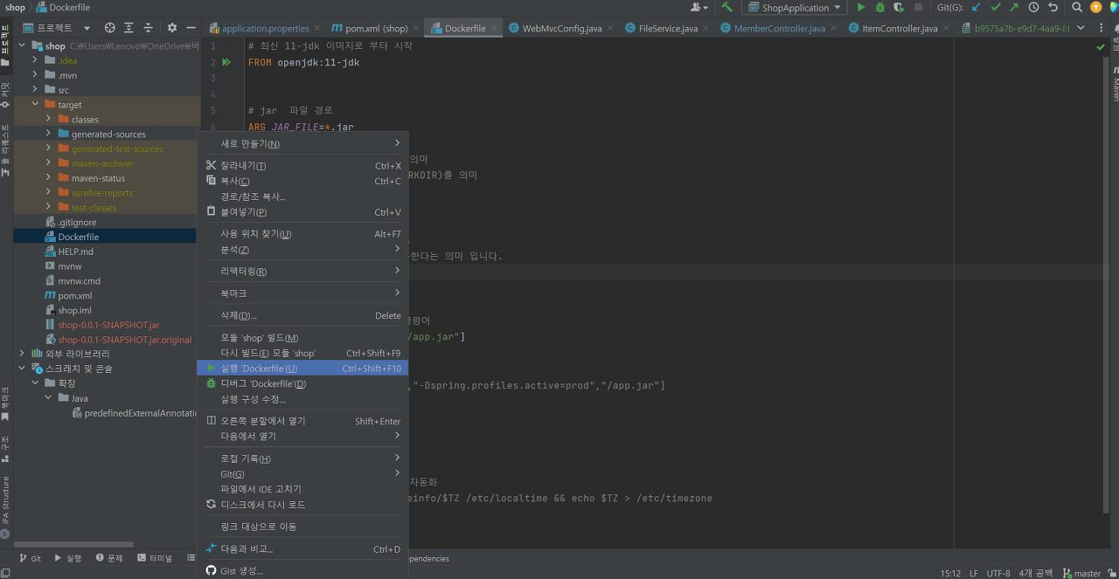Open 새로 만들기 submenu
The width and height of the screenshot is (1119, 579).
[302, 143]
